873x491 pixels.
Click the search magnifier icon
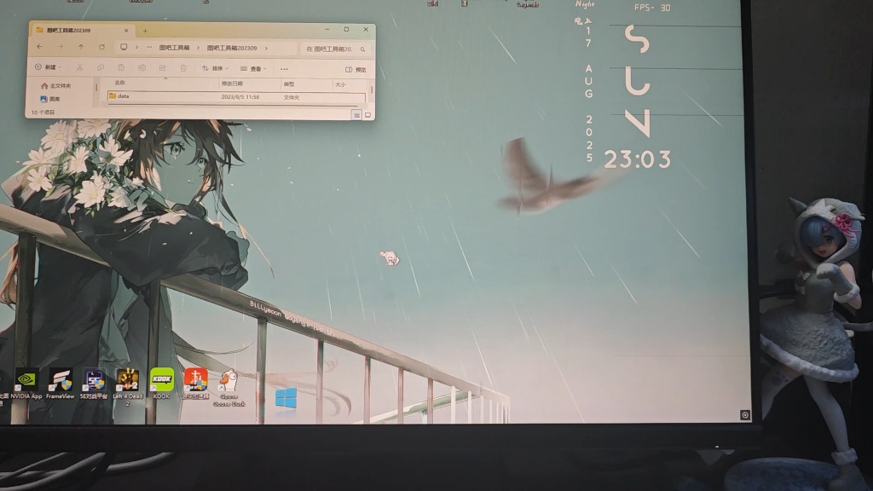[x=362, y=49]
